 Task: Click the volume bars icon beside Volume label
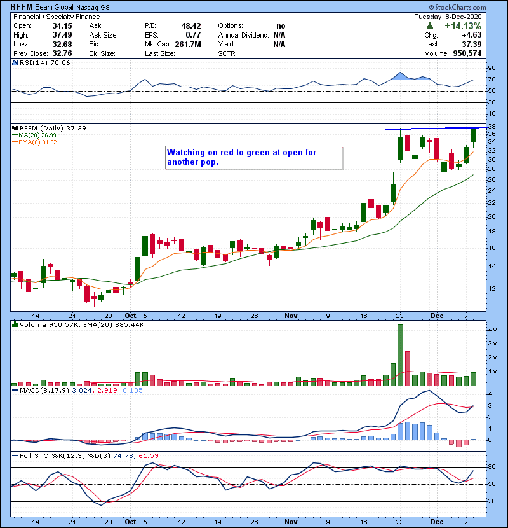(x=15, y=324)
